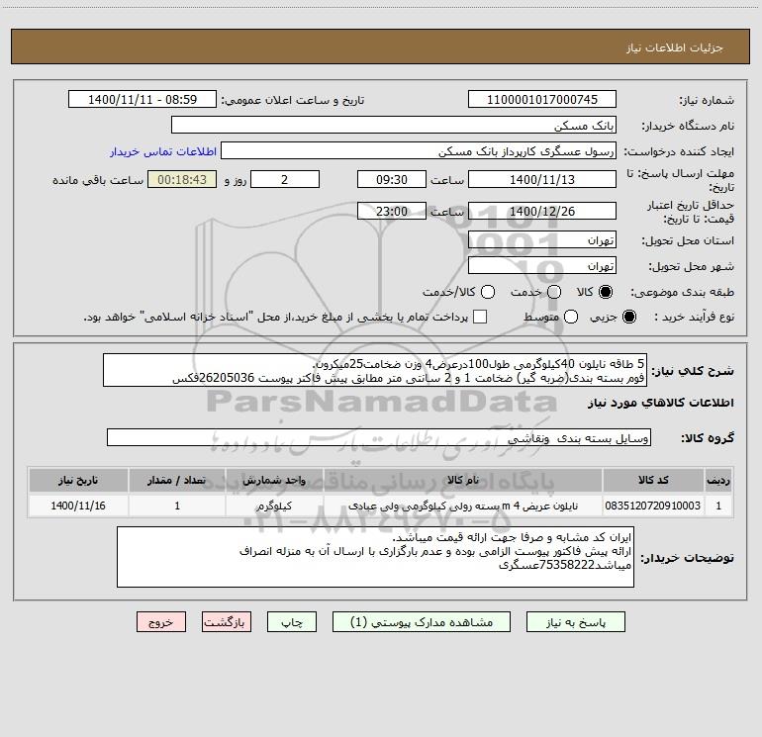The image size is (762, 737).
Task: Select the کالا radio button
Action: coord(606,292)
